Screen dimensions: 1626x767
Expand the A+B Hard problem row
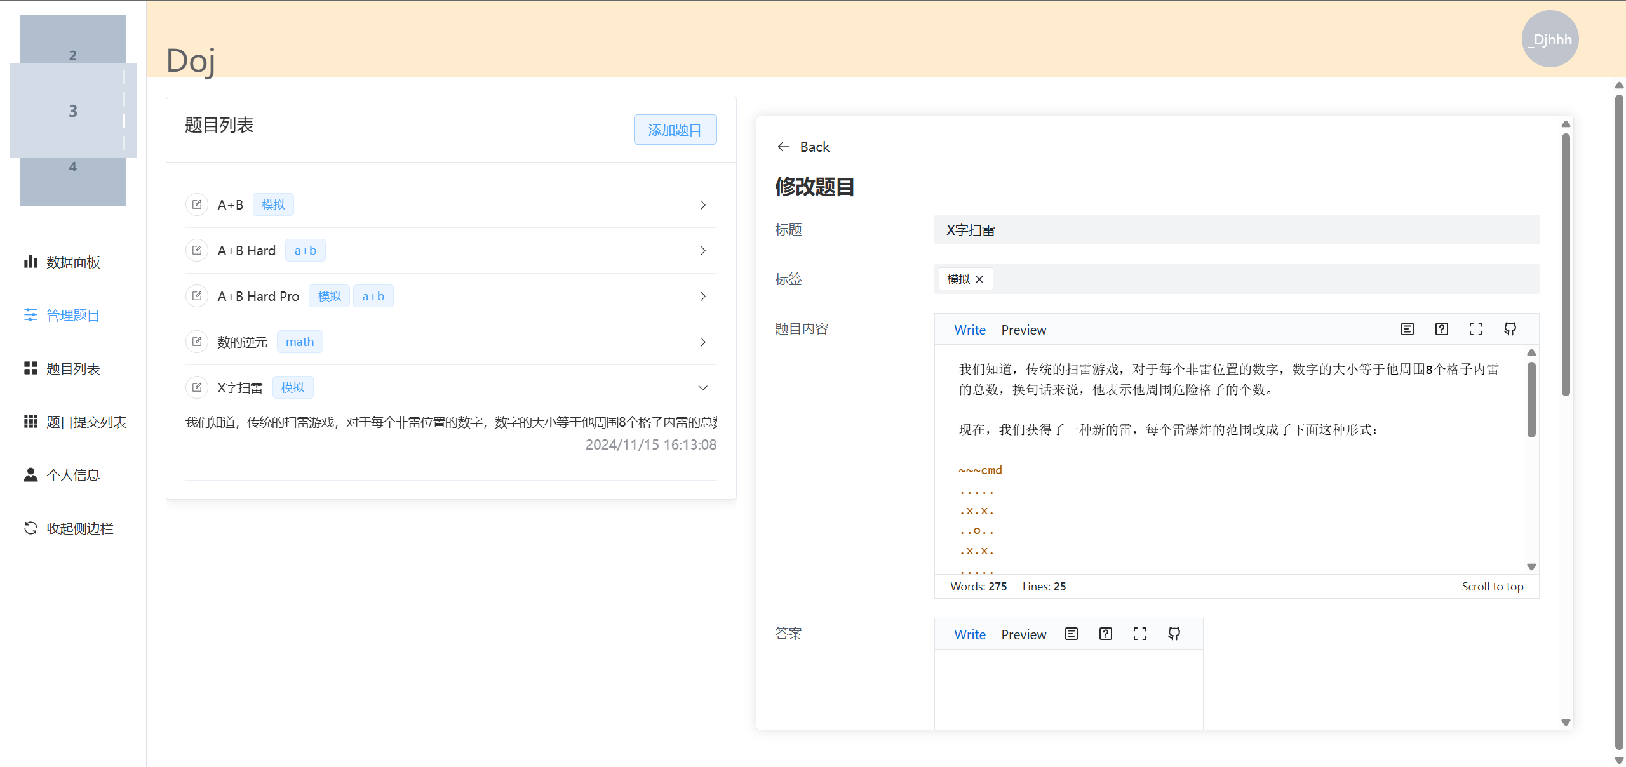tap(702, 251)
